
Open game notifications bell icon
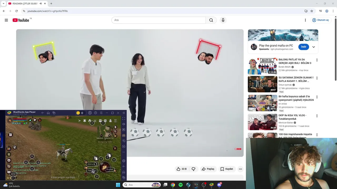pos(85,121)
